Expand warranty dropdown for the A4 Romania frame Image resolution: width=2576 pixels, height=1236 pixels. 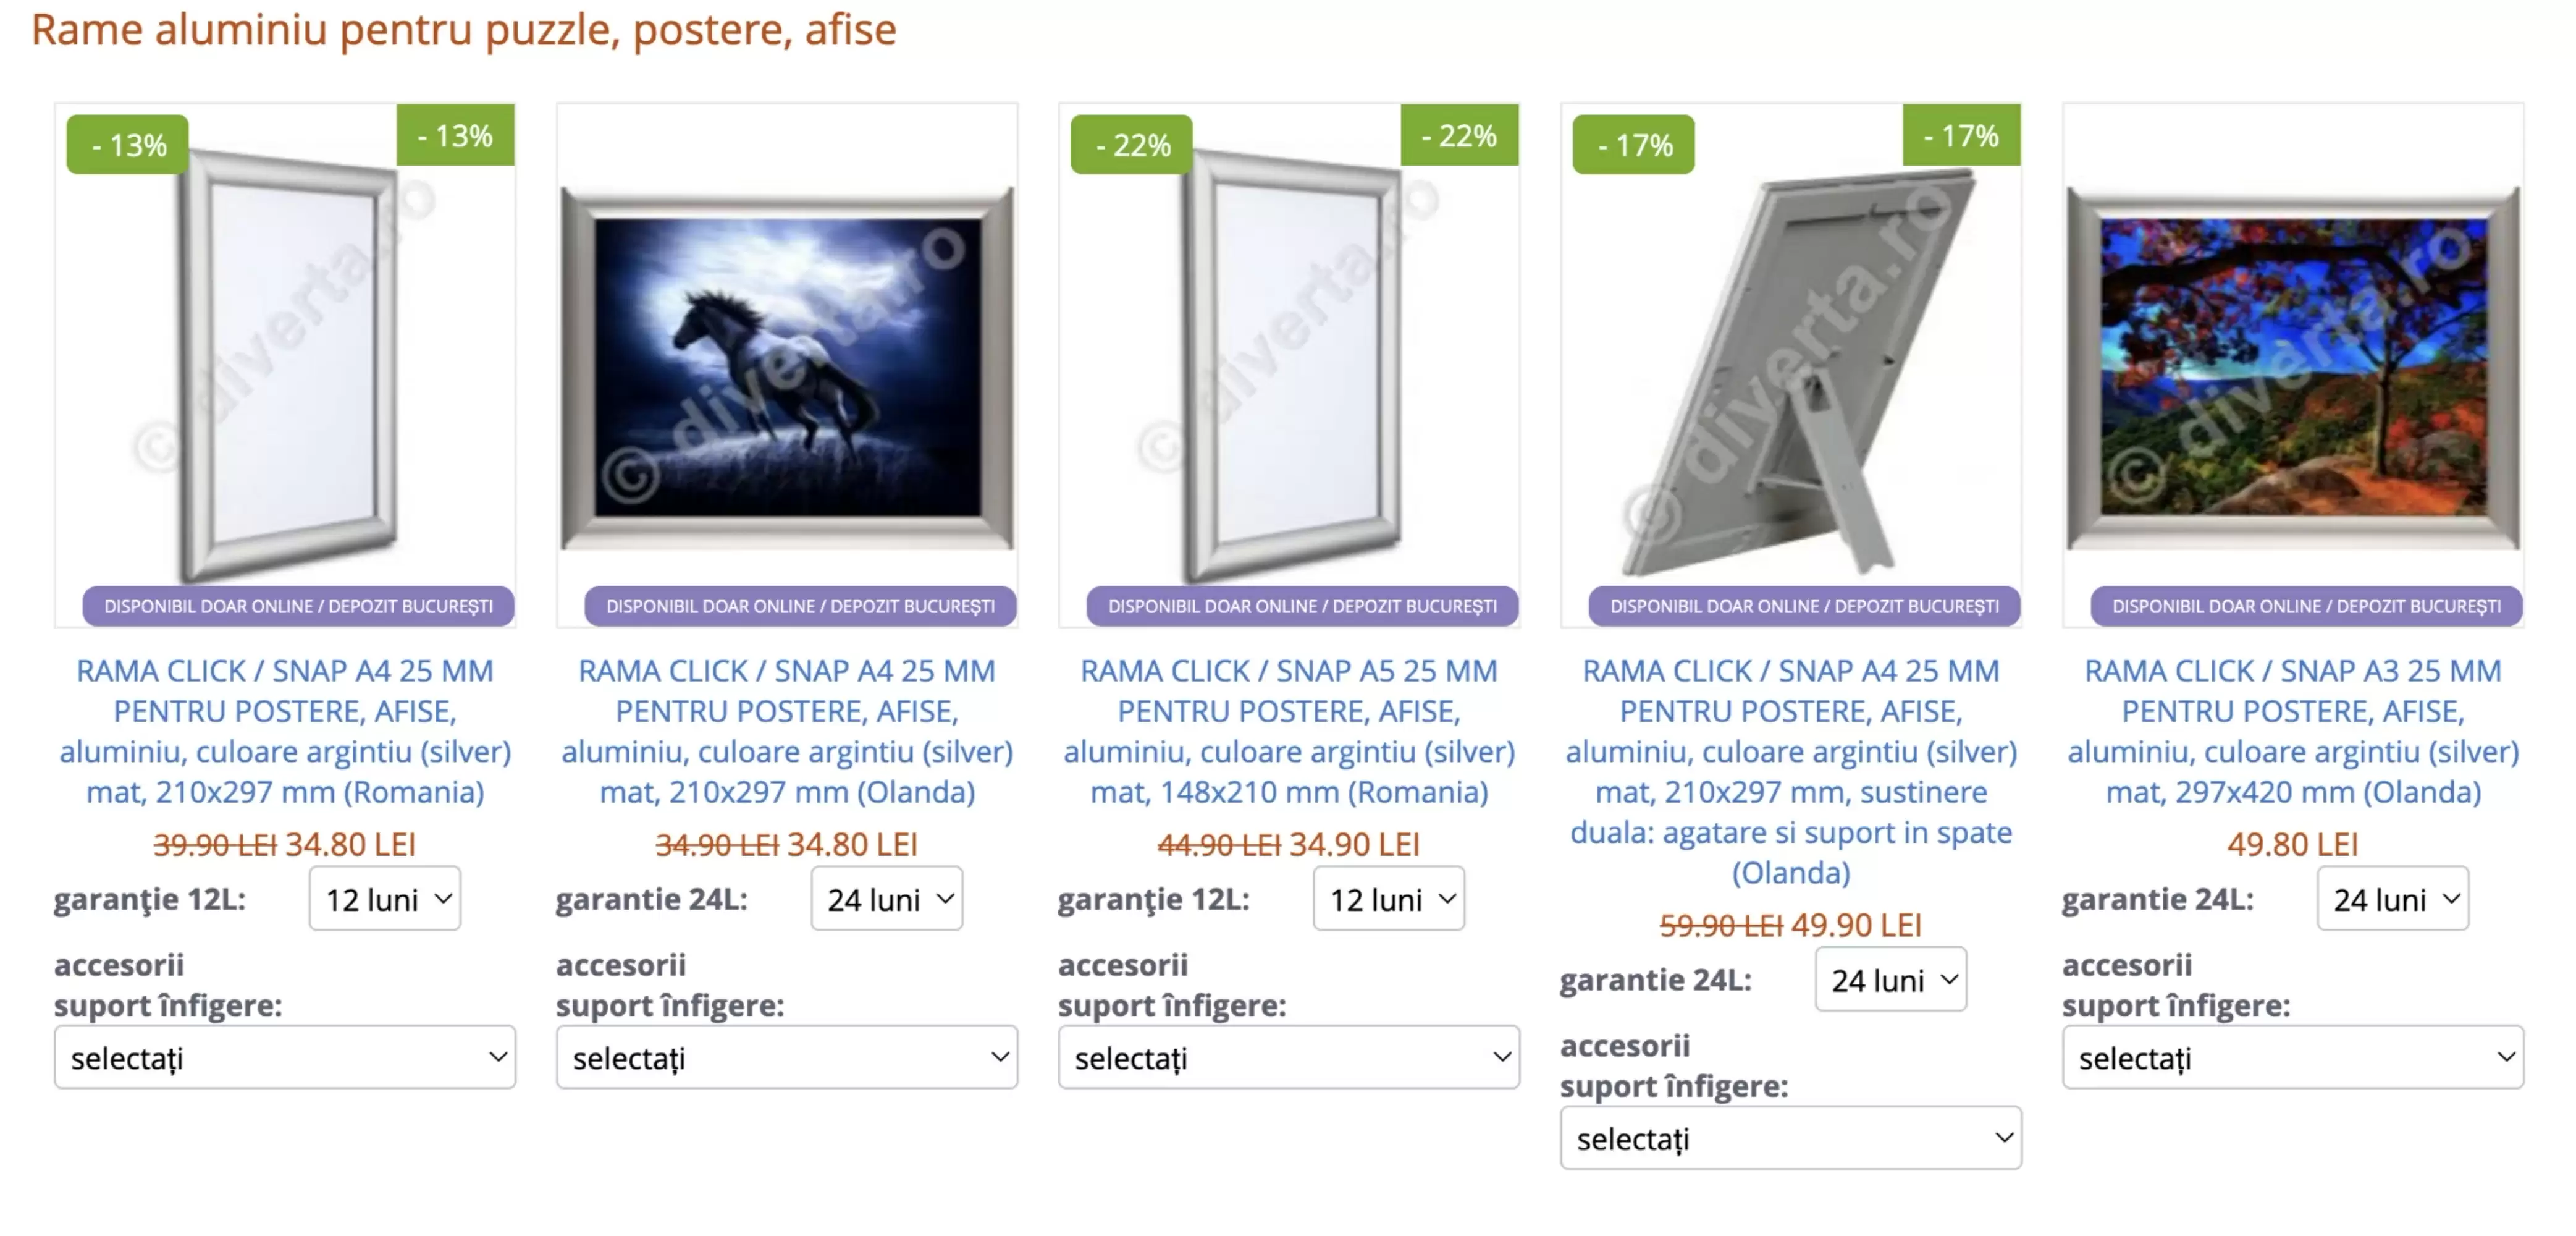click(385, 899)
